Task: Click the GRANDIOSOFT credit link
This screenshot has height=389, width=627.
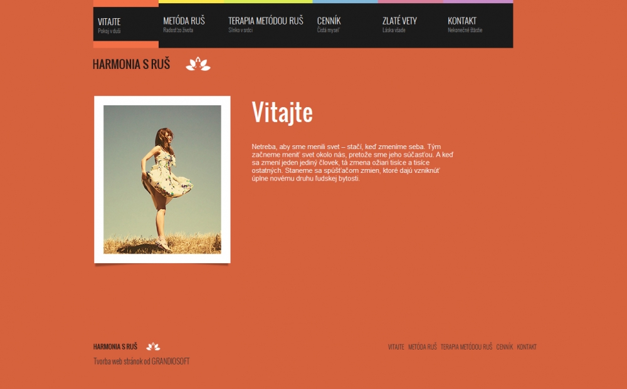Action: [171, 361]
